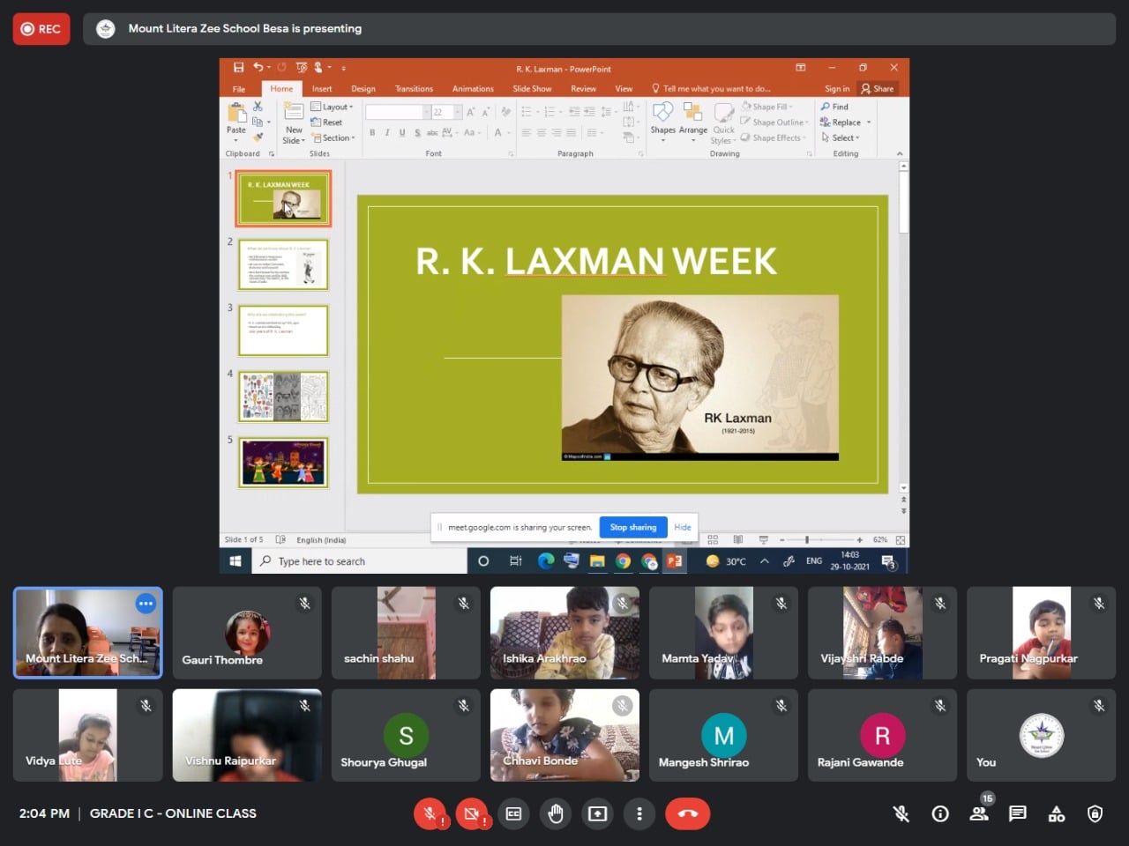Viewport: 1129px width, 846px height.
Task: Toggle captions with the CC button
Action: (x=513, y=813)
